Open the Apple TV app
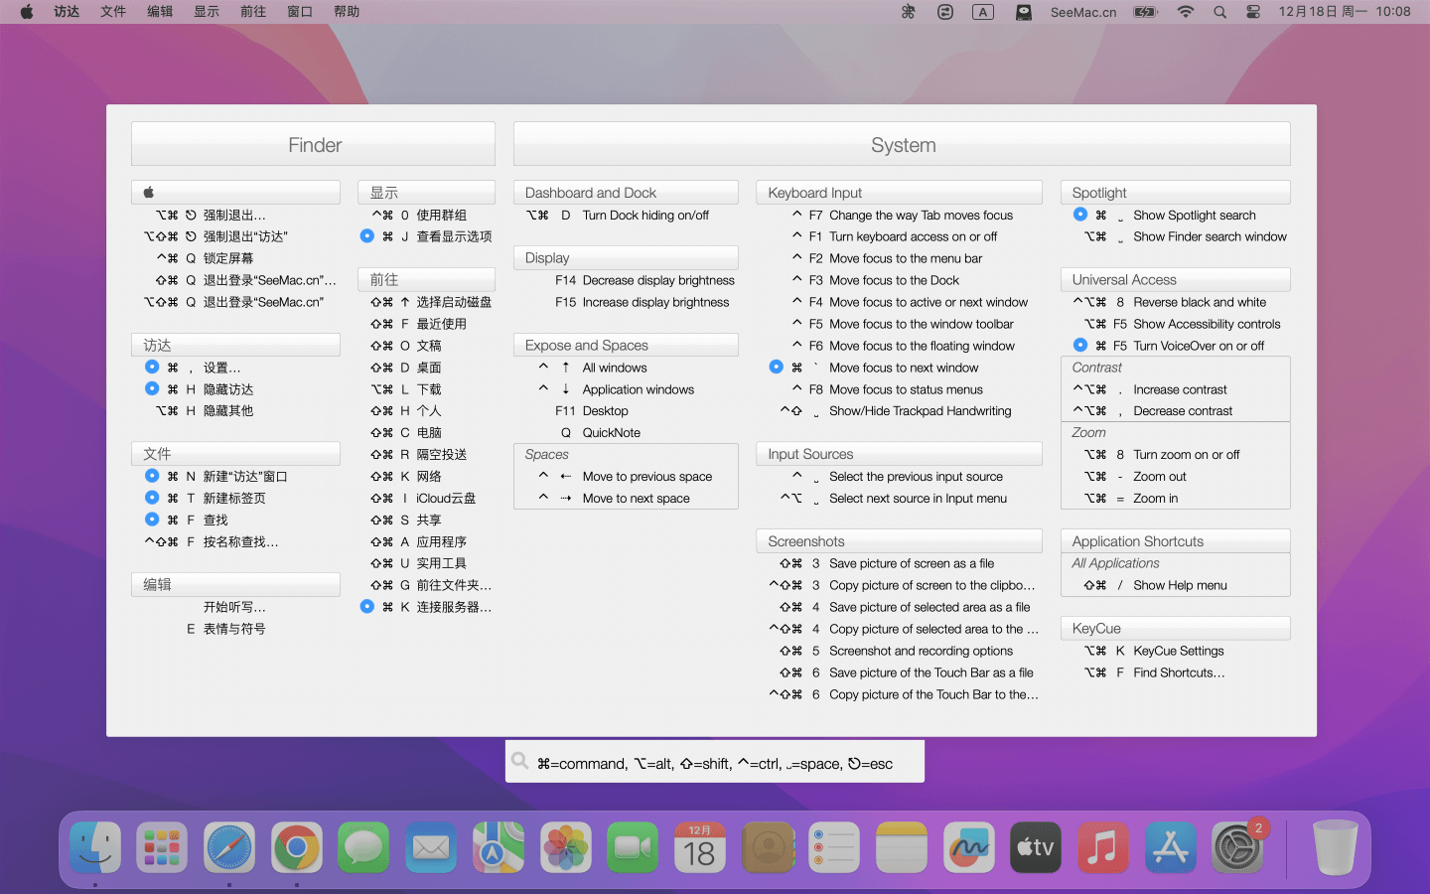1430x894 pixels. point(1035,847)
